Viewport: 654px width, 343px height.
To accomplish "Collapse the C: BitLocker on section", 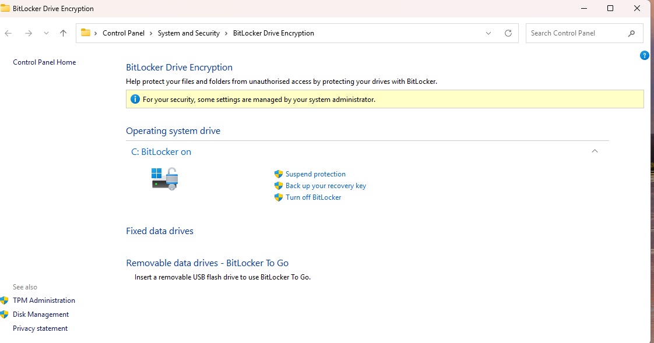I will 595,151.
